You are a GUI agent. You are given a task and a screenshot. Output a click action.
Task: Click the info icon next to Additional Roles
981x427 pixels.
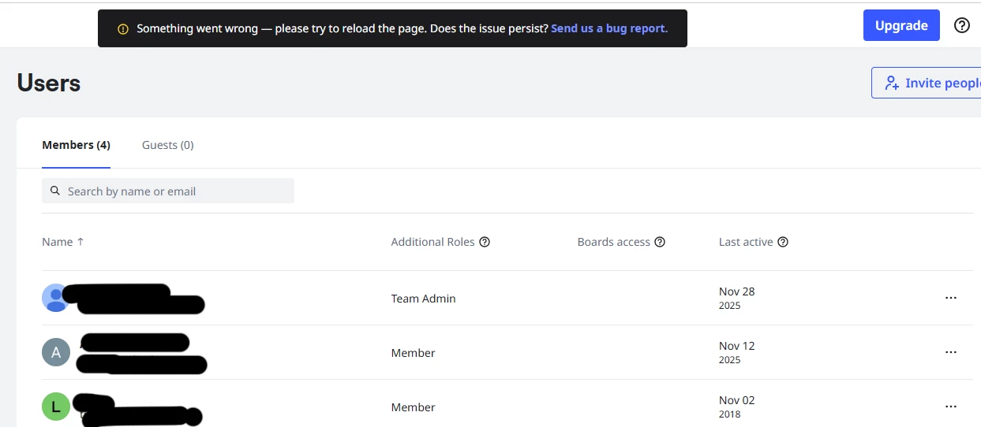pyautogui.click(x=485, y=242)
